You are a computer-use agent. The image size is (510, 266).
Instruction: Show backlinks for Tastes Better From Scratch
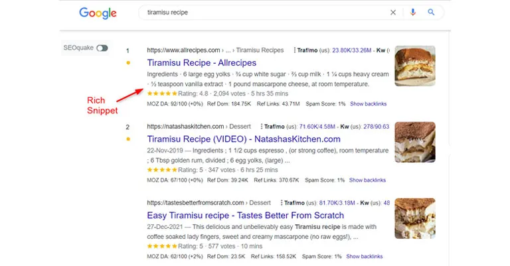coord(365,257)
